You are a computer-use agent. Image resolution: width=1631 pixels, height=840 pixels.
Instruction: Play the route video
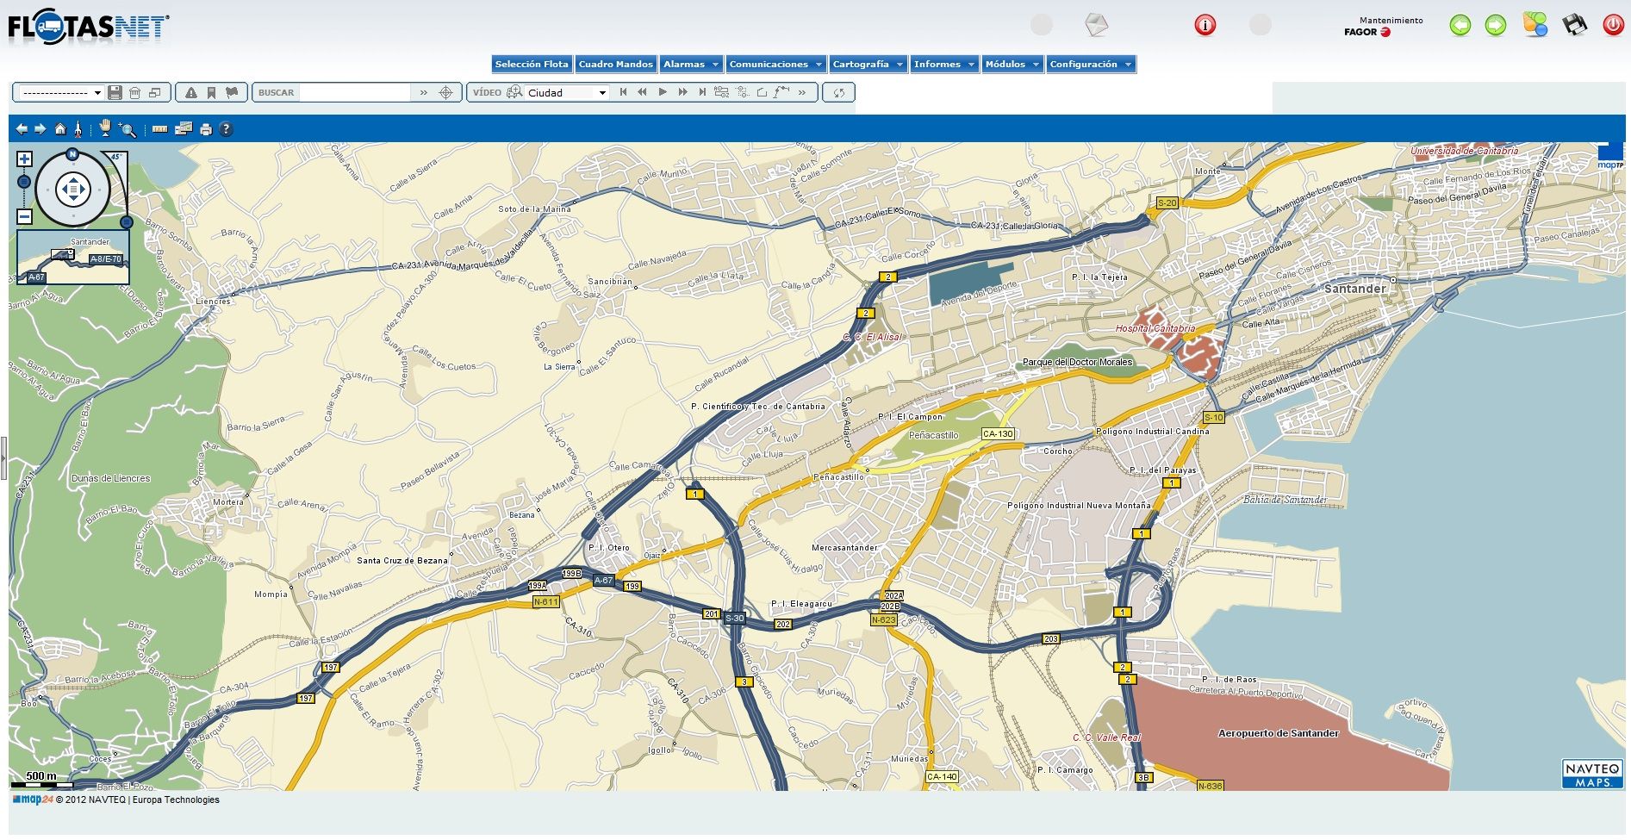(662, 92)
